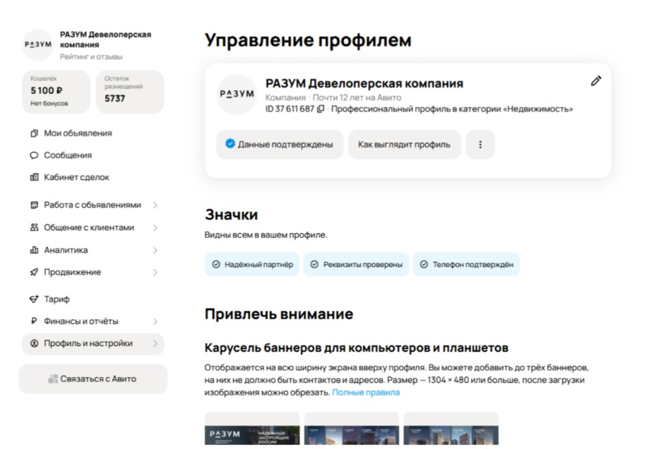Screen dimensions: 647x449
Task: Click the Аналитика chart icon
Action: (34, 250)
